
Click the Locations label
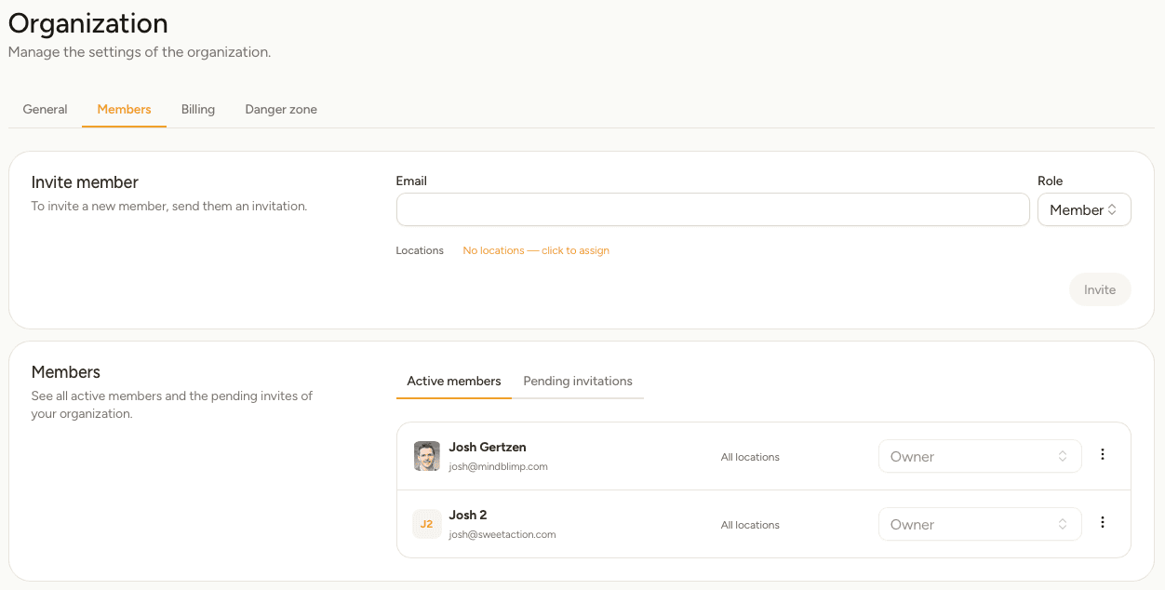(420, 250)
